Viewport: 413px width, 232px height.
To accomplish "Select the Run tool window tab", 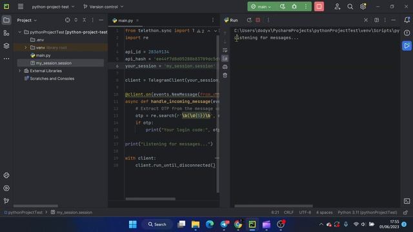I will tap(231, 20).
